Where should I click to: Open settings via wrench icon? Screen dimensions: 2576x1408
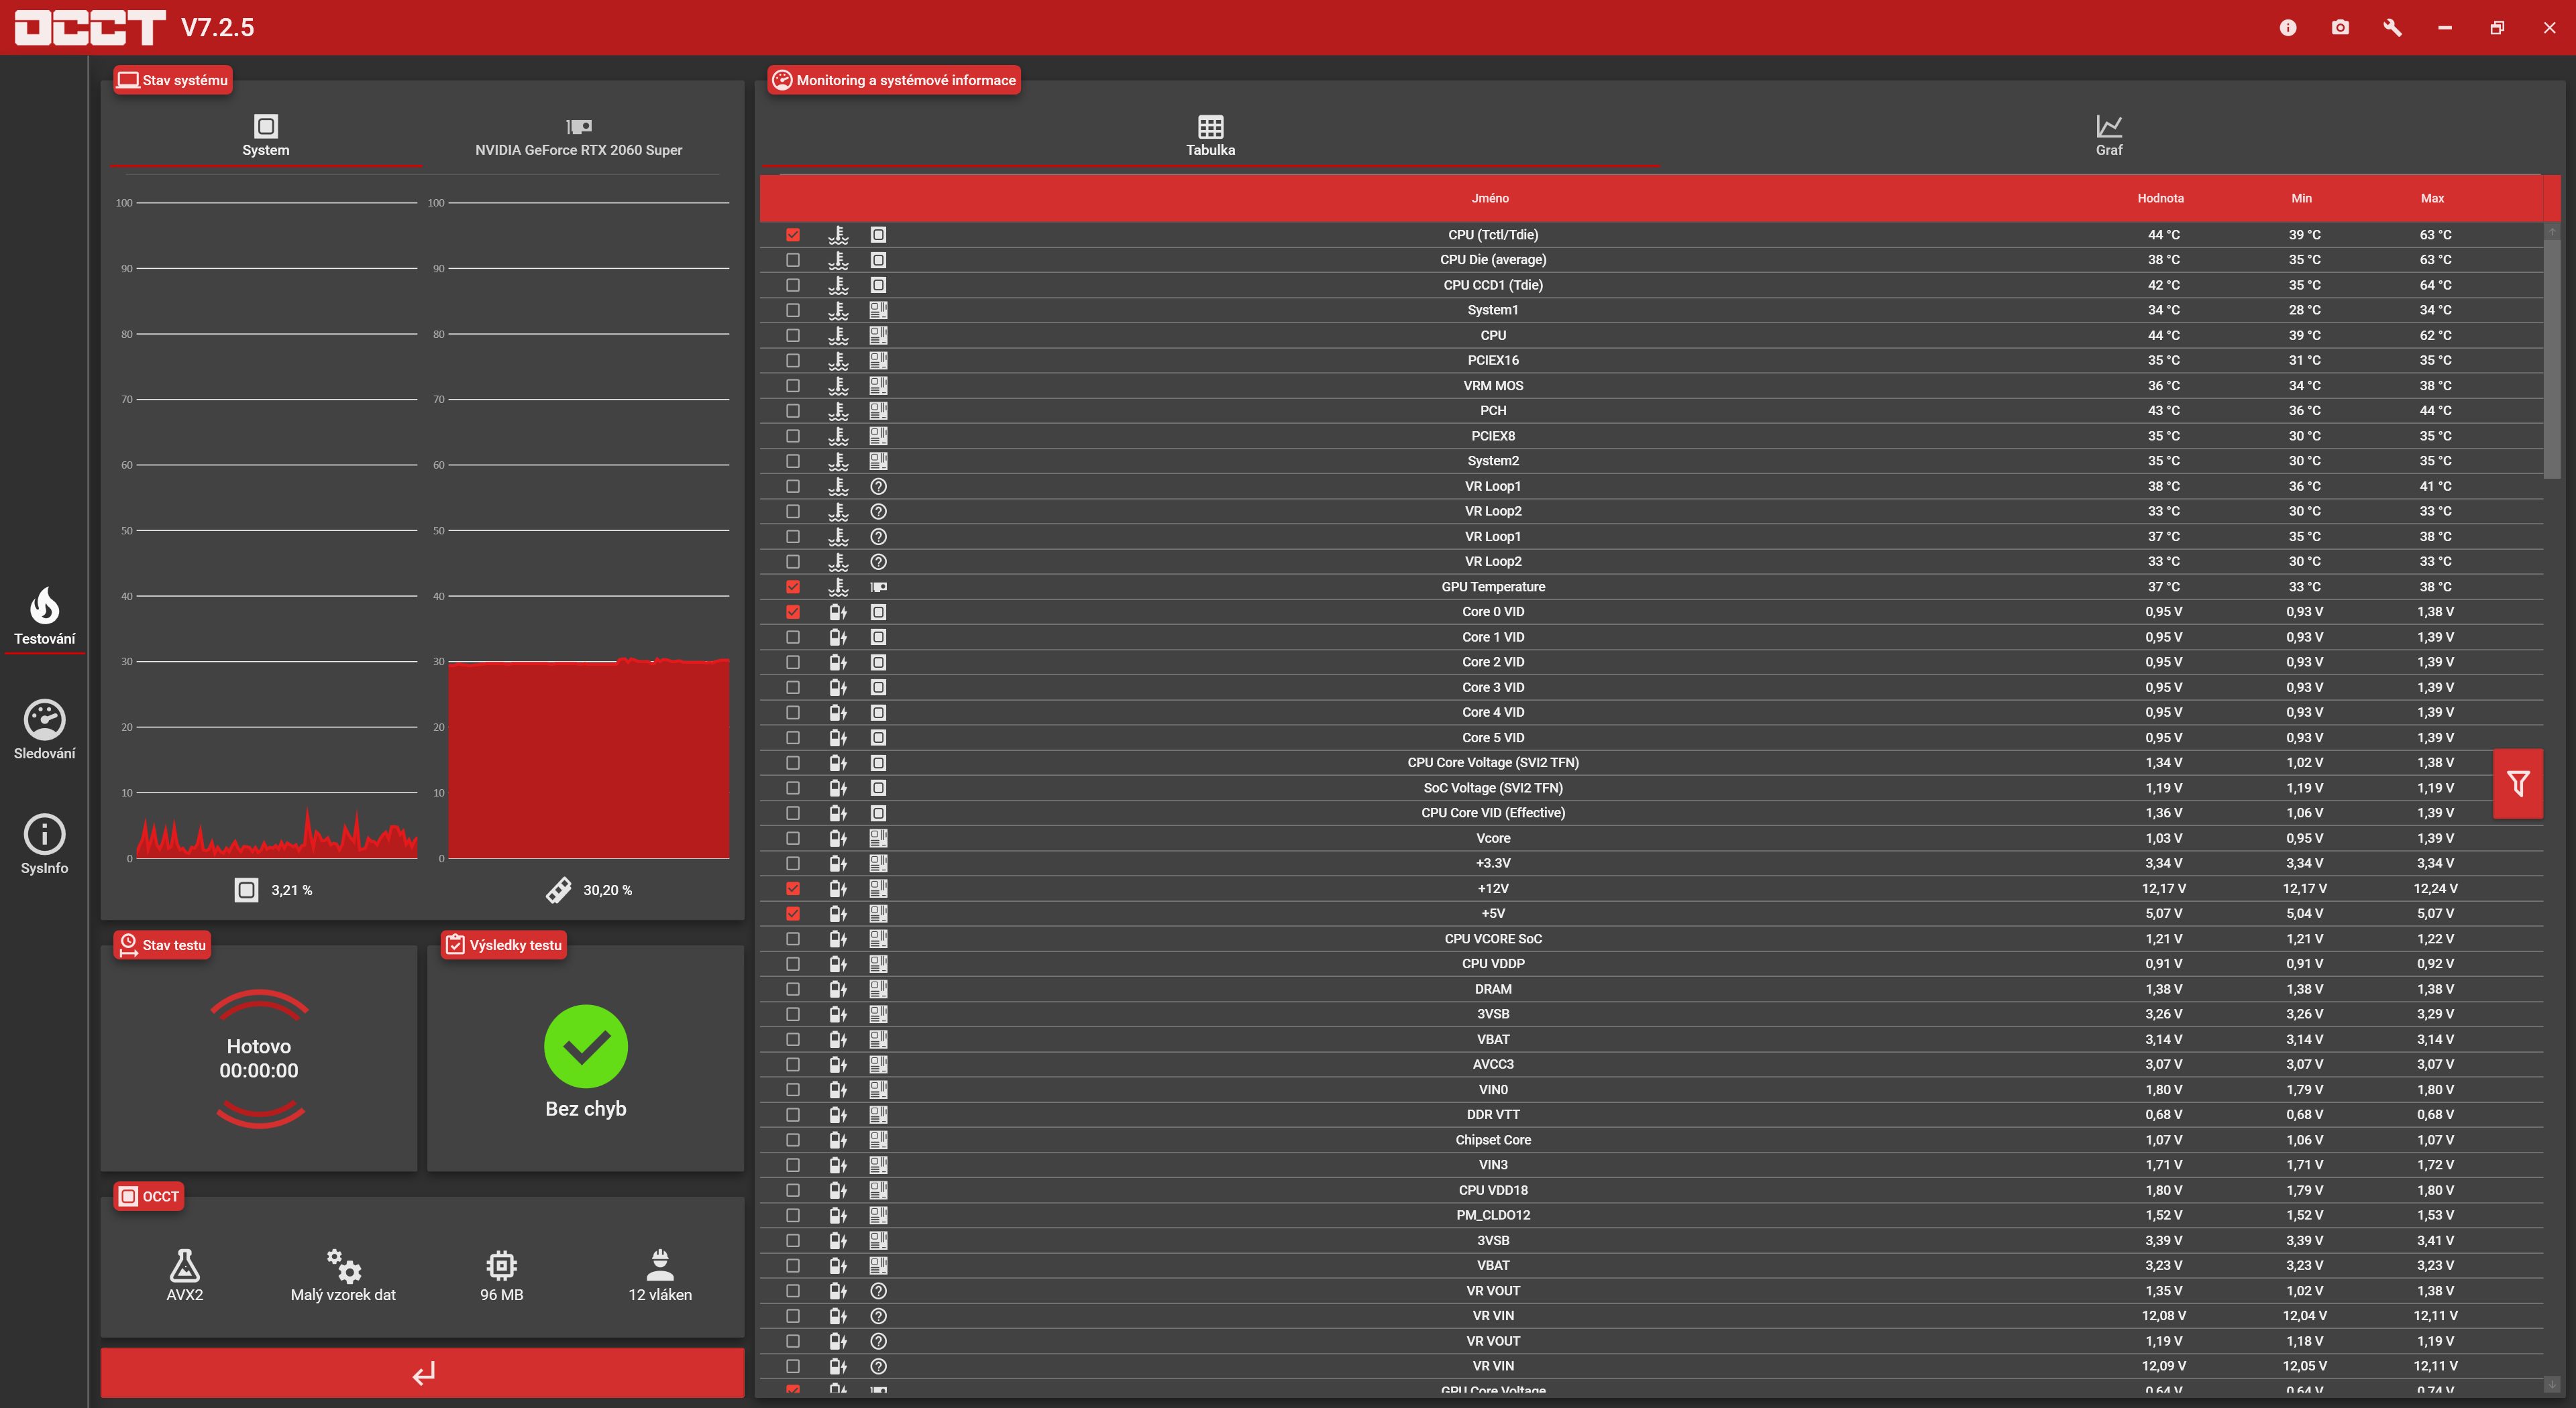click(2392, 28)
